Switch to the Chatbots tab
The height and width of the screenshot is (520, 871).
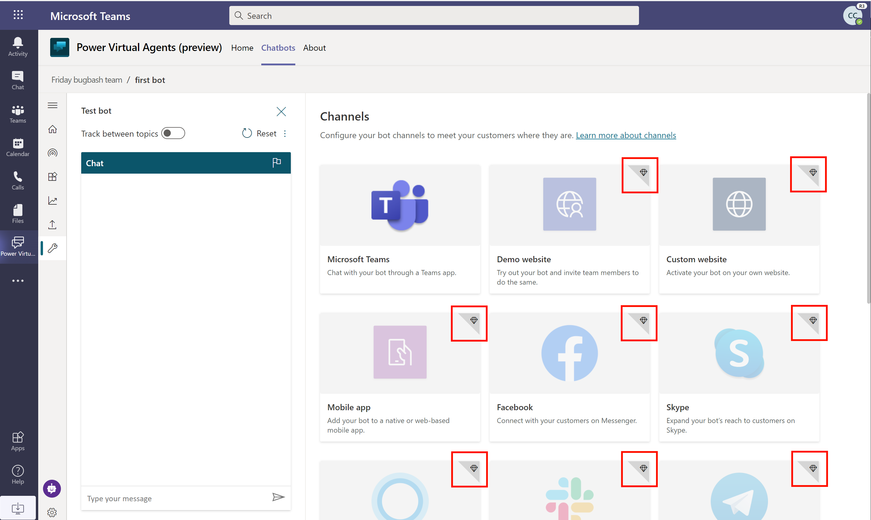click(x=278, y=47)
